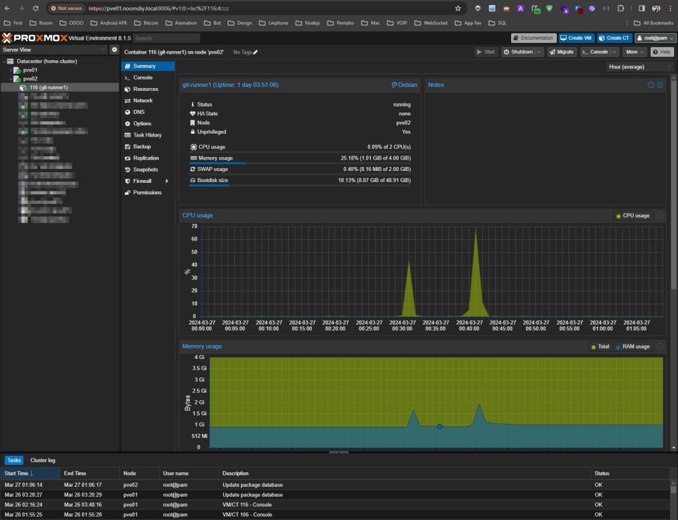Bookmark this page with the star icon
678x520 pixels.
458,9
